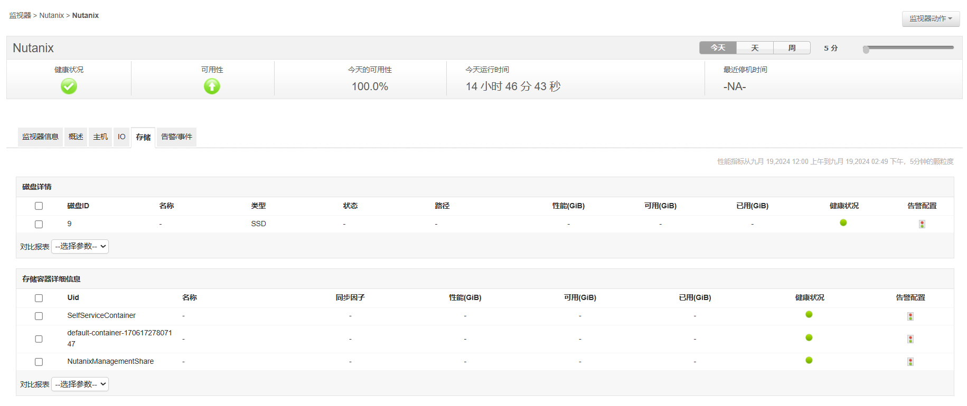
Task: Click health dot for NutanixManagementShare
Action: pos(809,360)
